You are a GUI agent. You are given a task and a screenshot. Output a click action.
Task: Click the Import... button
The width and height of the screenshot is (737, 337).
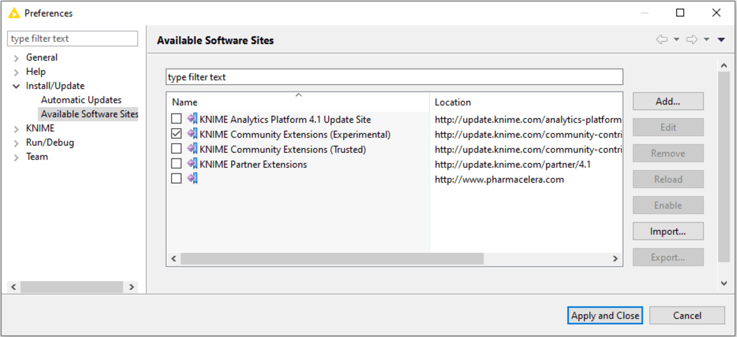point(668,231)
